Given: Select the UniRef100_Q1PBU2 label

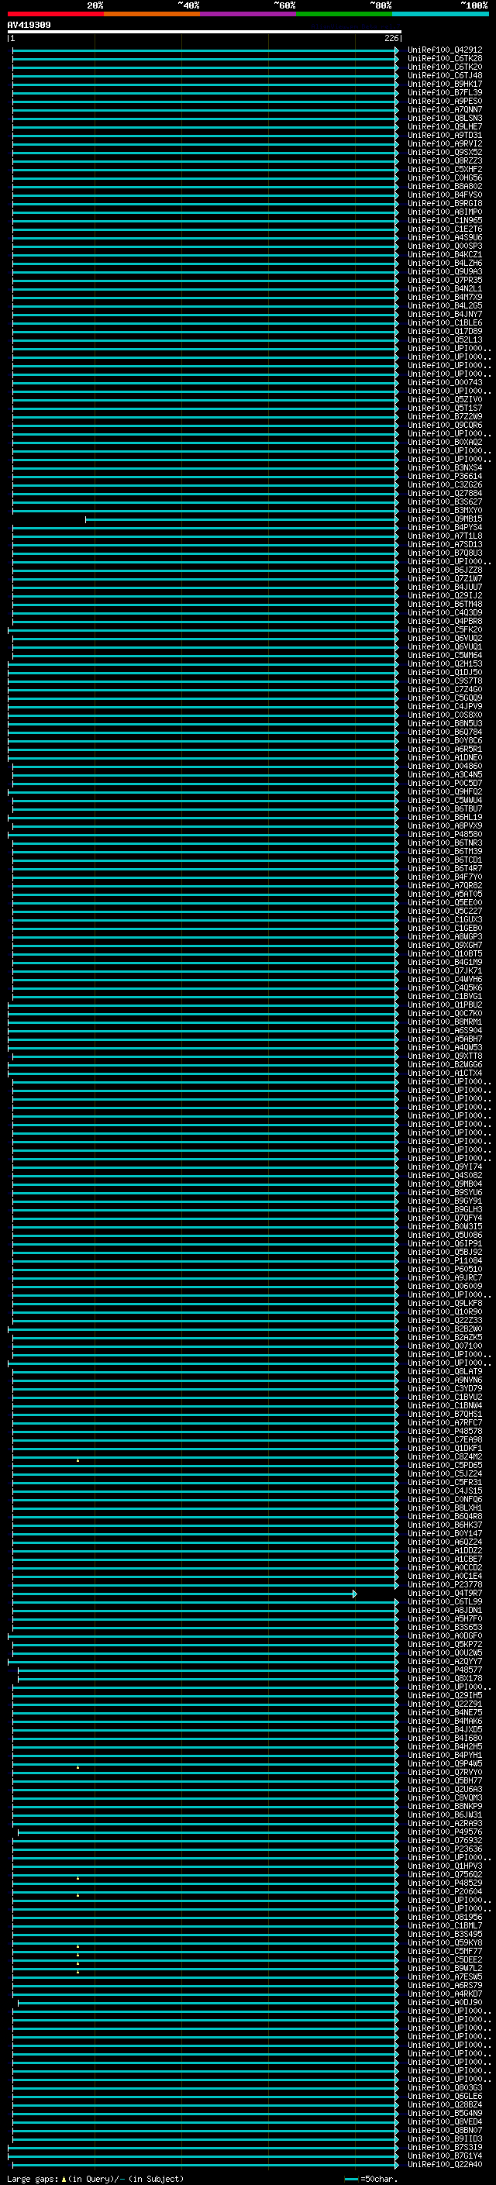Looking at the screenshot, I should (x=445, y=1005).
